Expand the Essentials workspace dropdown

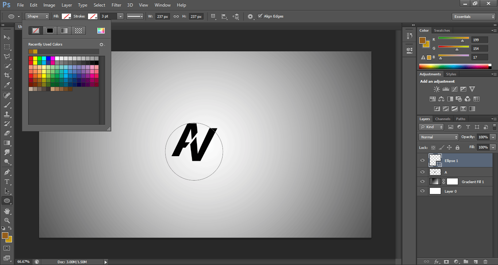coord(473,17)
